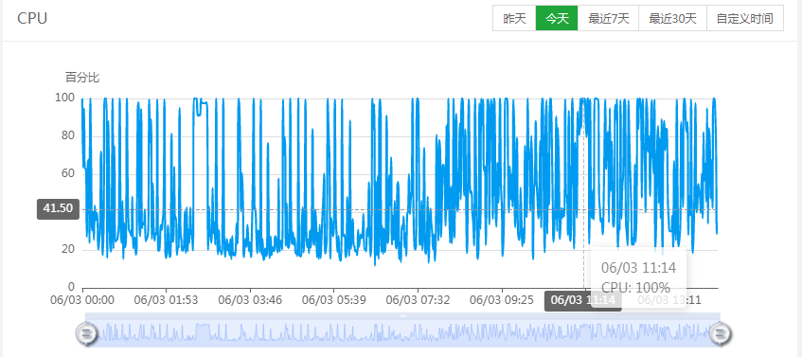Open the 自定义时间 custom range option

(744, 18)
